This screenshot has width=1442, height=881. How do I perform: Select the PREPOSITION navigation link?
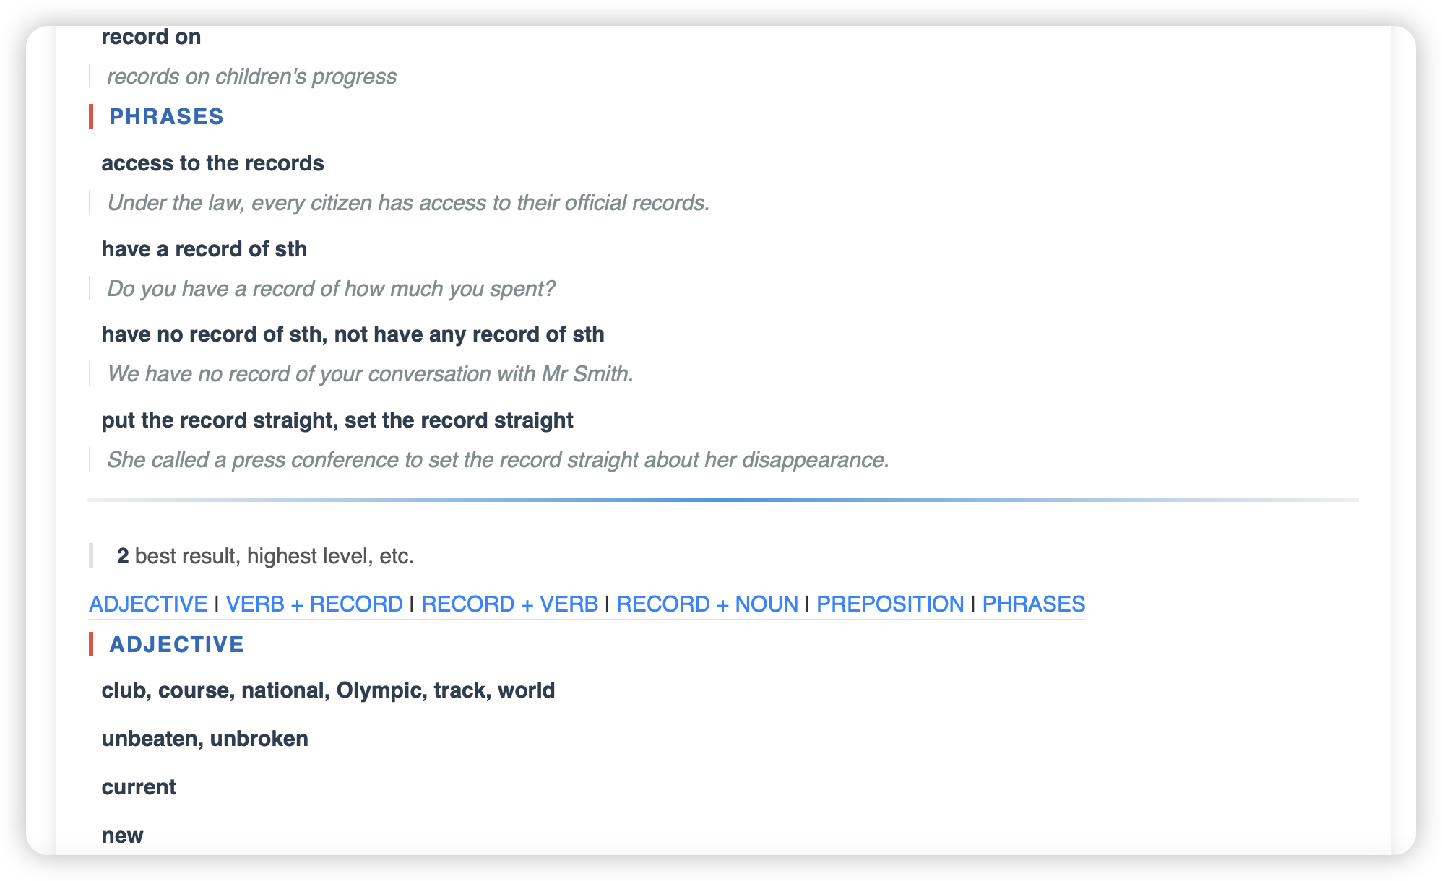(890, 604)
